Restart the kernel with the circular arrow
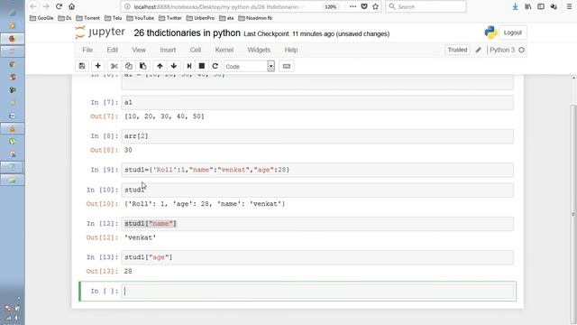The image size is (577, 325). [x=215, y=66]
